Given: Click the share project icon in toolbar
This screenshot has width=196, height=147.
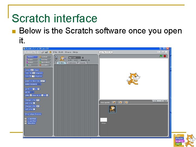Looking at the screenshot, I should tap(50, 52).
